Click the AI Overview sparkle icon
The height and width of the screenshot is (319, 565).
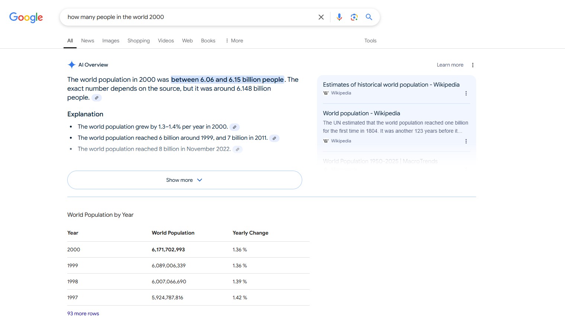[x=72, y=65]
